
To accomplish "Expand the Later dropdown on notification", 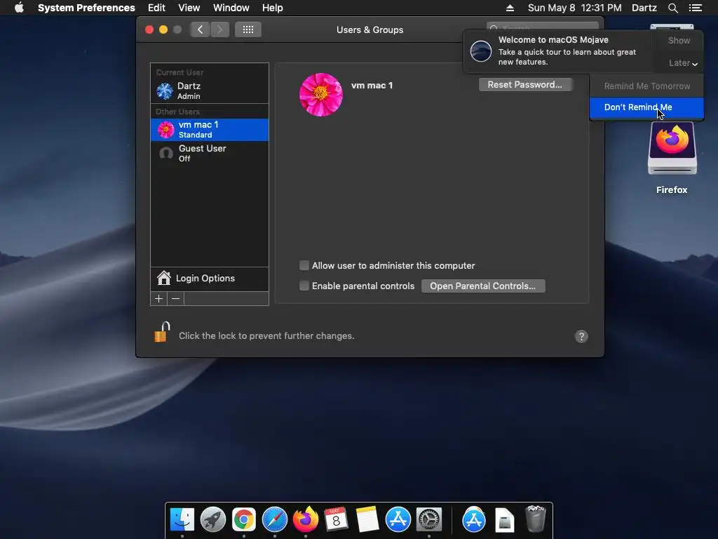I will click(682, 63).
